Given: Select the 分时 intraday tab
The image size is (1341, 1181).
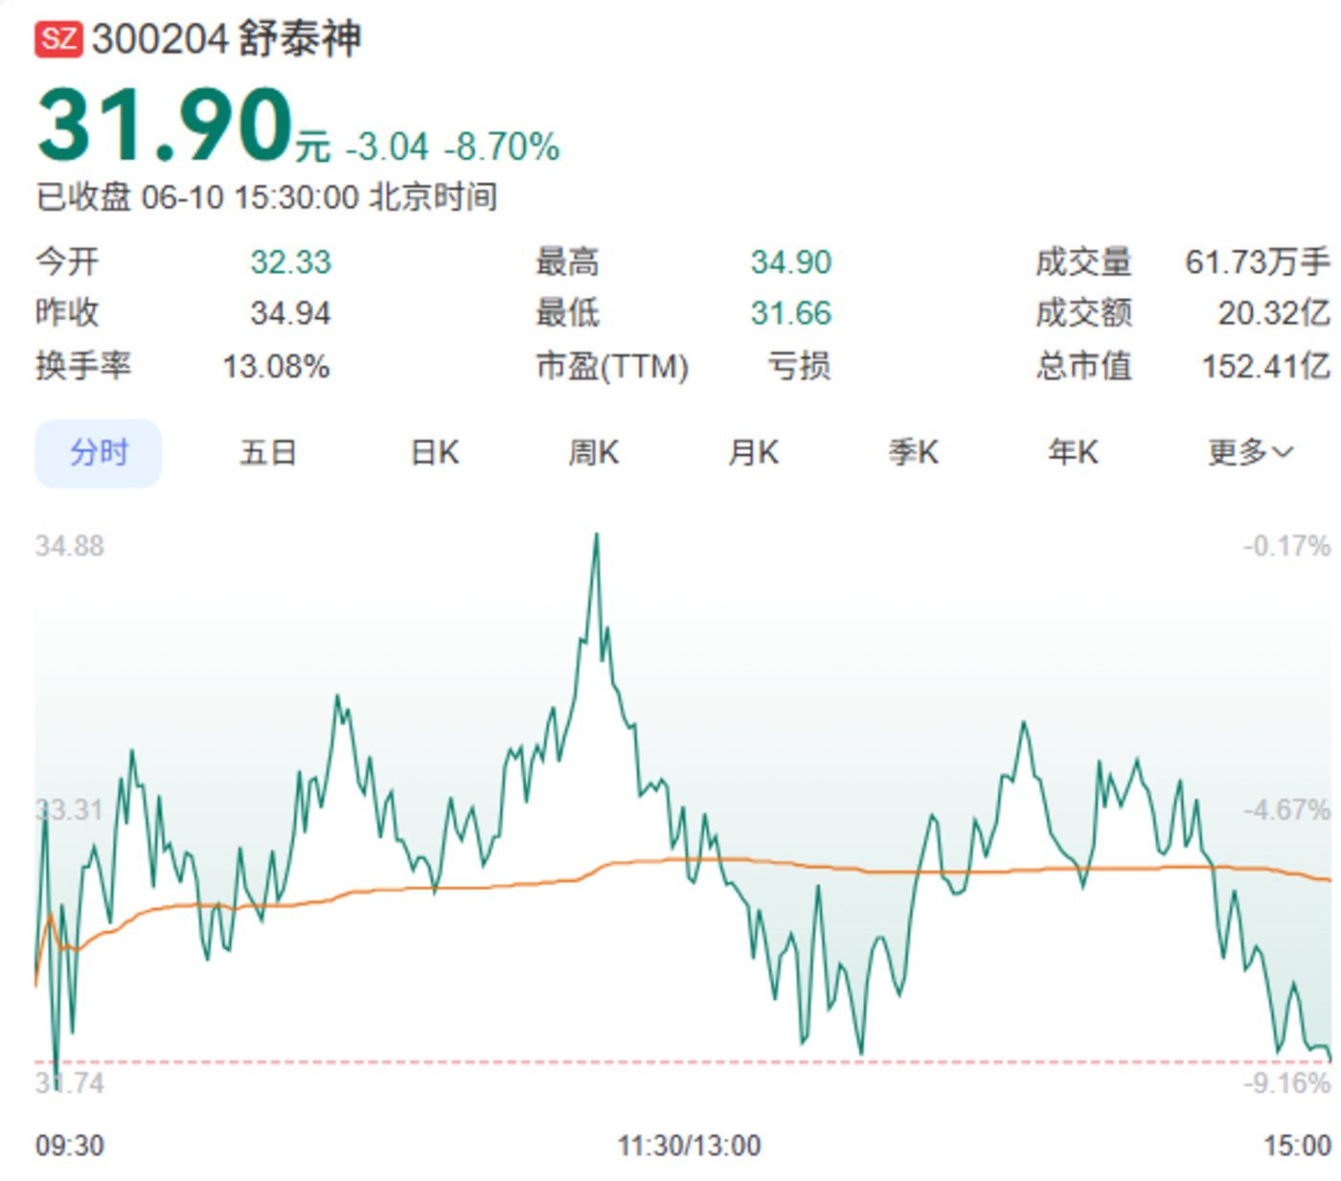Looking at the screenshot, I should coord(98,452).
